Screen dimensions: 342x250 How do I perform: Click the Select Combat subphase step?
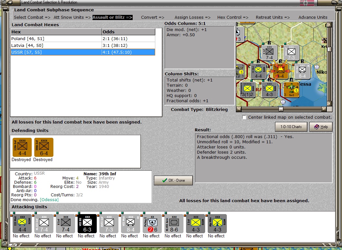click(32, 17)
